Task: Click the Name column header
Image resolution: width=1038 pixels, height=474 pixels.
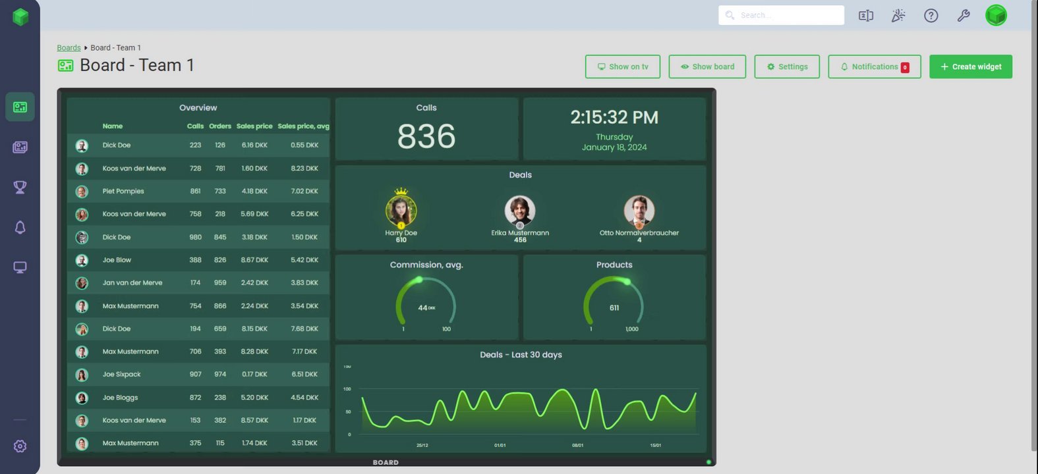Action: coord(113,126)
